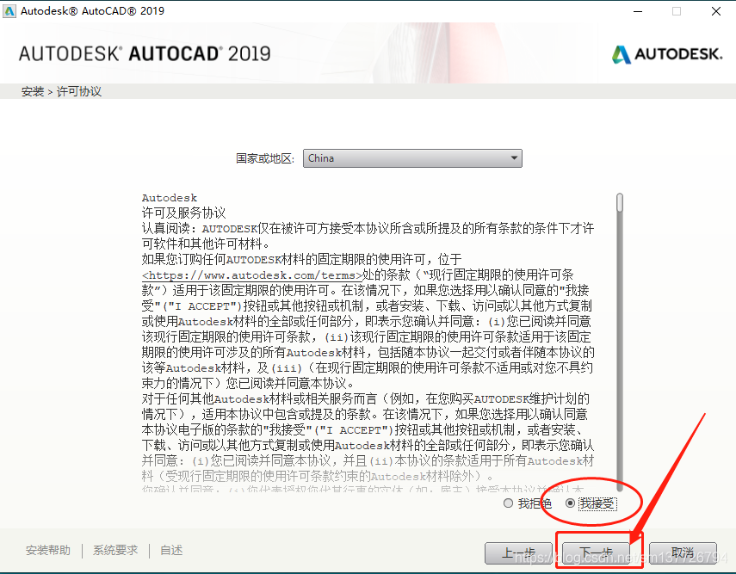Select the 我拒绝 (I reject) radio button
The height and width of the screenshot is (574, 736).
508,503
